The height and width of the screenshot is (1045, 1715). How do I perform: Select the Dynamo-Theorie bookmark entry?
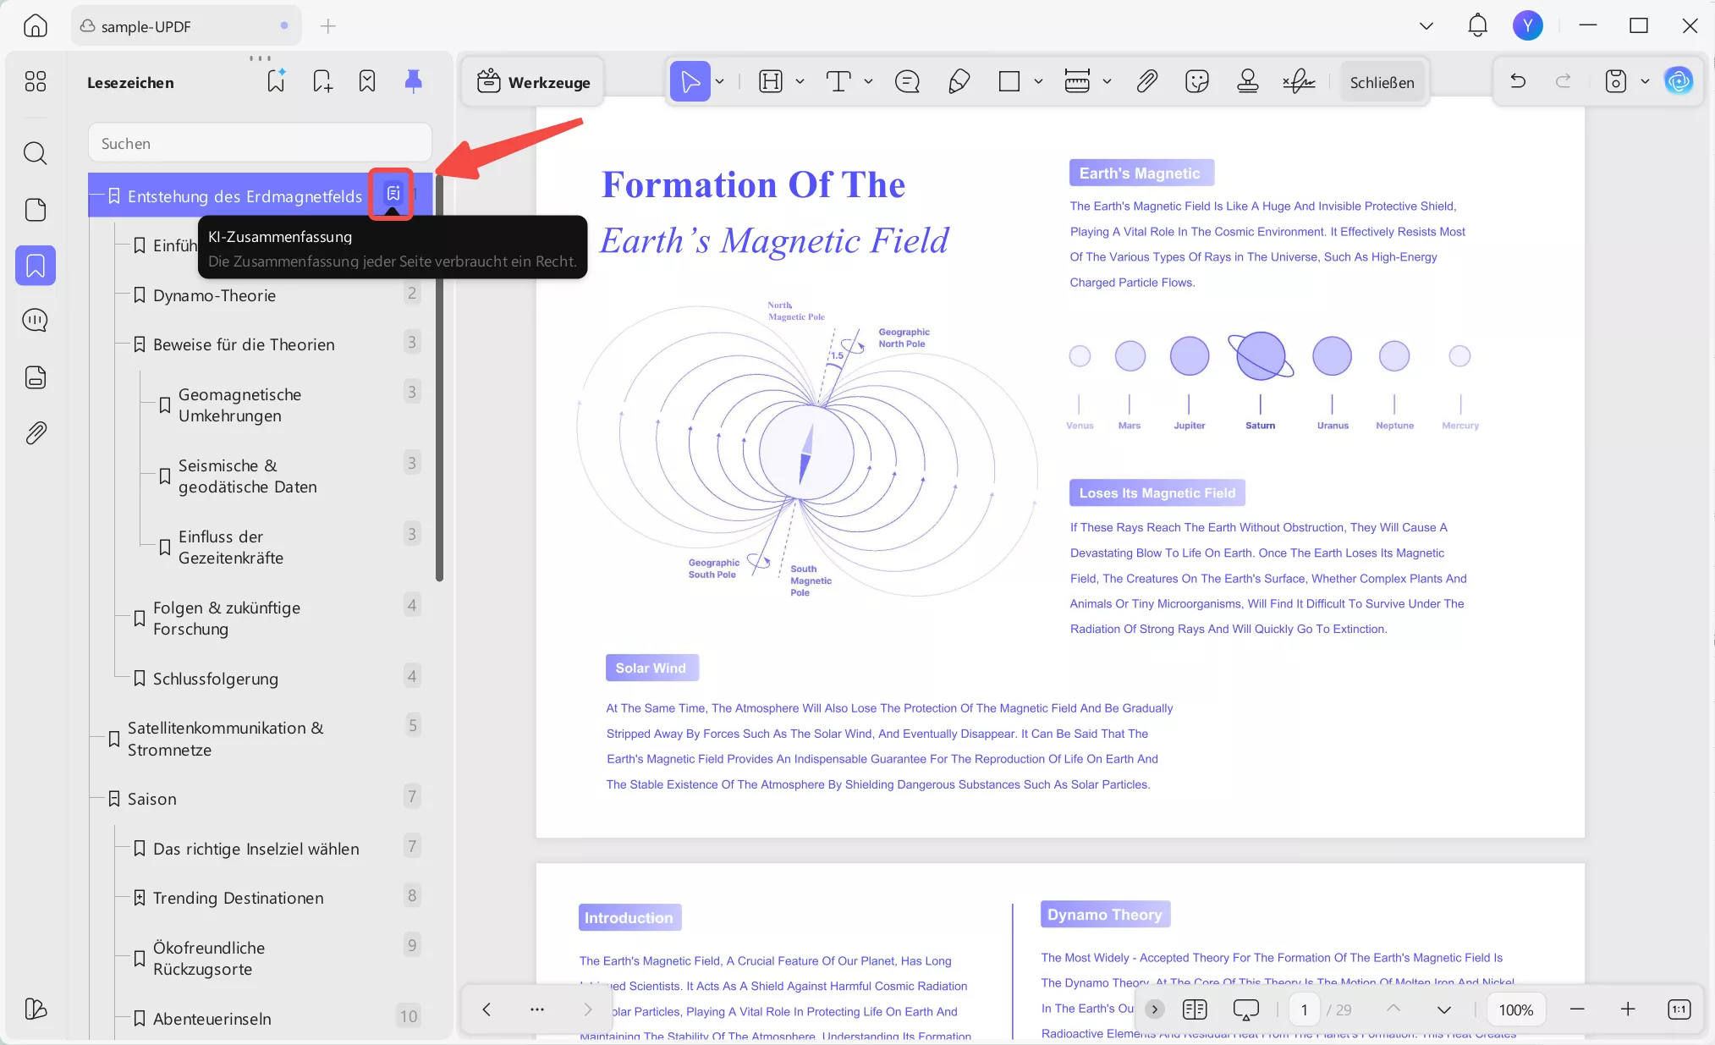click(214, 295)
